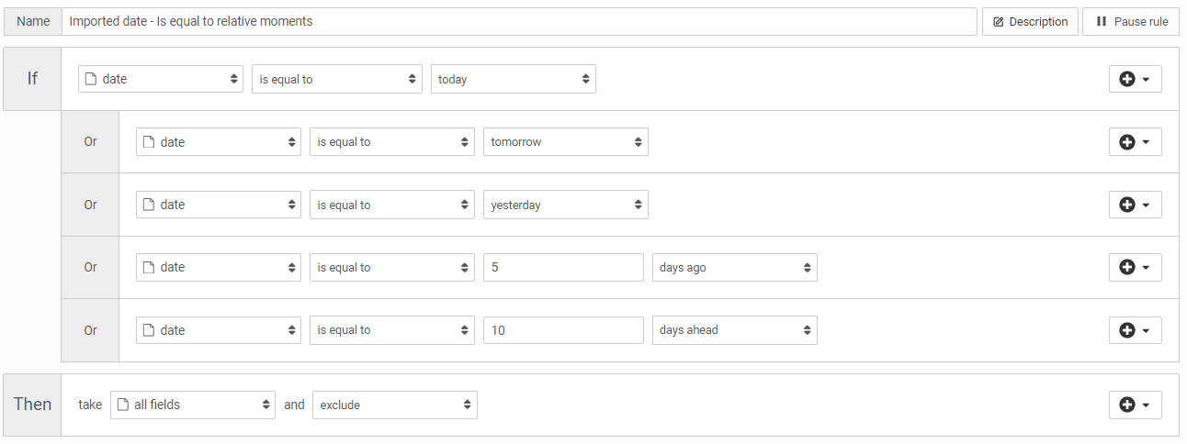Open the 'yesterday' value dropdown
This screenshot has height=444, width=1187.
point(565,205)
